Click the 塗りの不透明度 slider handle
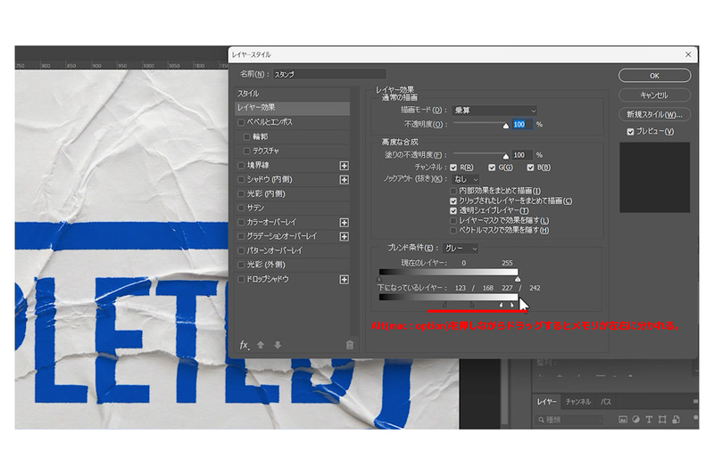 coord(505,156)
